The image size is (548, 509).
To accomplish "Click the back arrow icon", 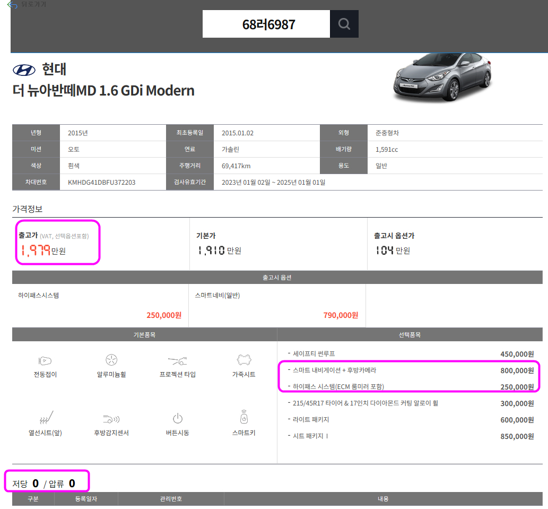I will (x=12, y=5).
